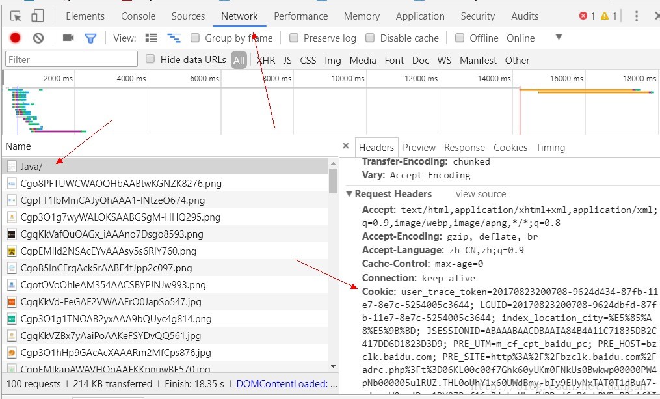Viewport: 660px width, 399px height.
Task: Filter requests by Other
Action: point(518,61)
